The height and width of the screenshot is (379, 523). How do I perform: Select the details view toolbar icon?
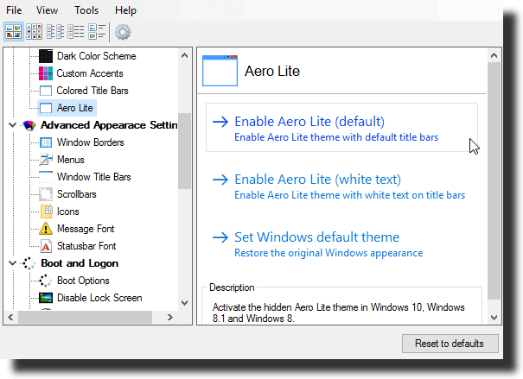tap(76, 32)
